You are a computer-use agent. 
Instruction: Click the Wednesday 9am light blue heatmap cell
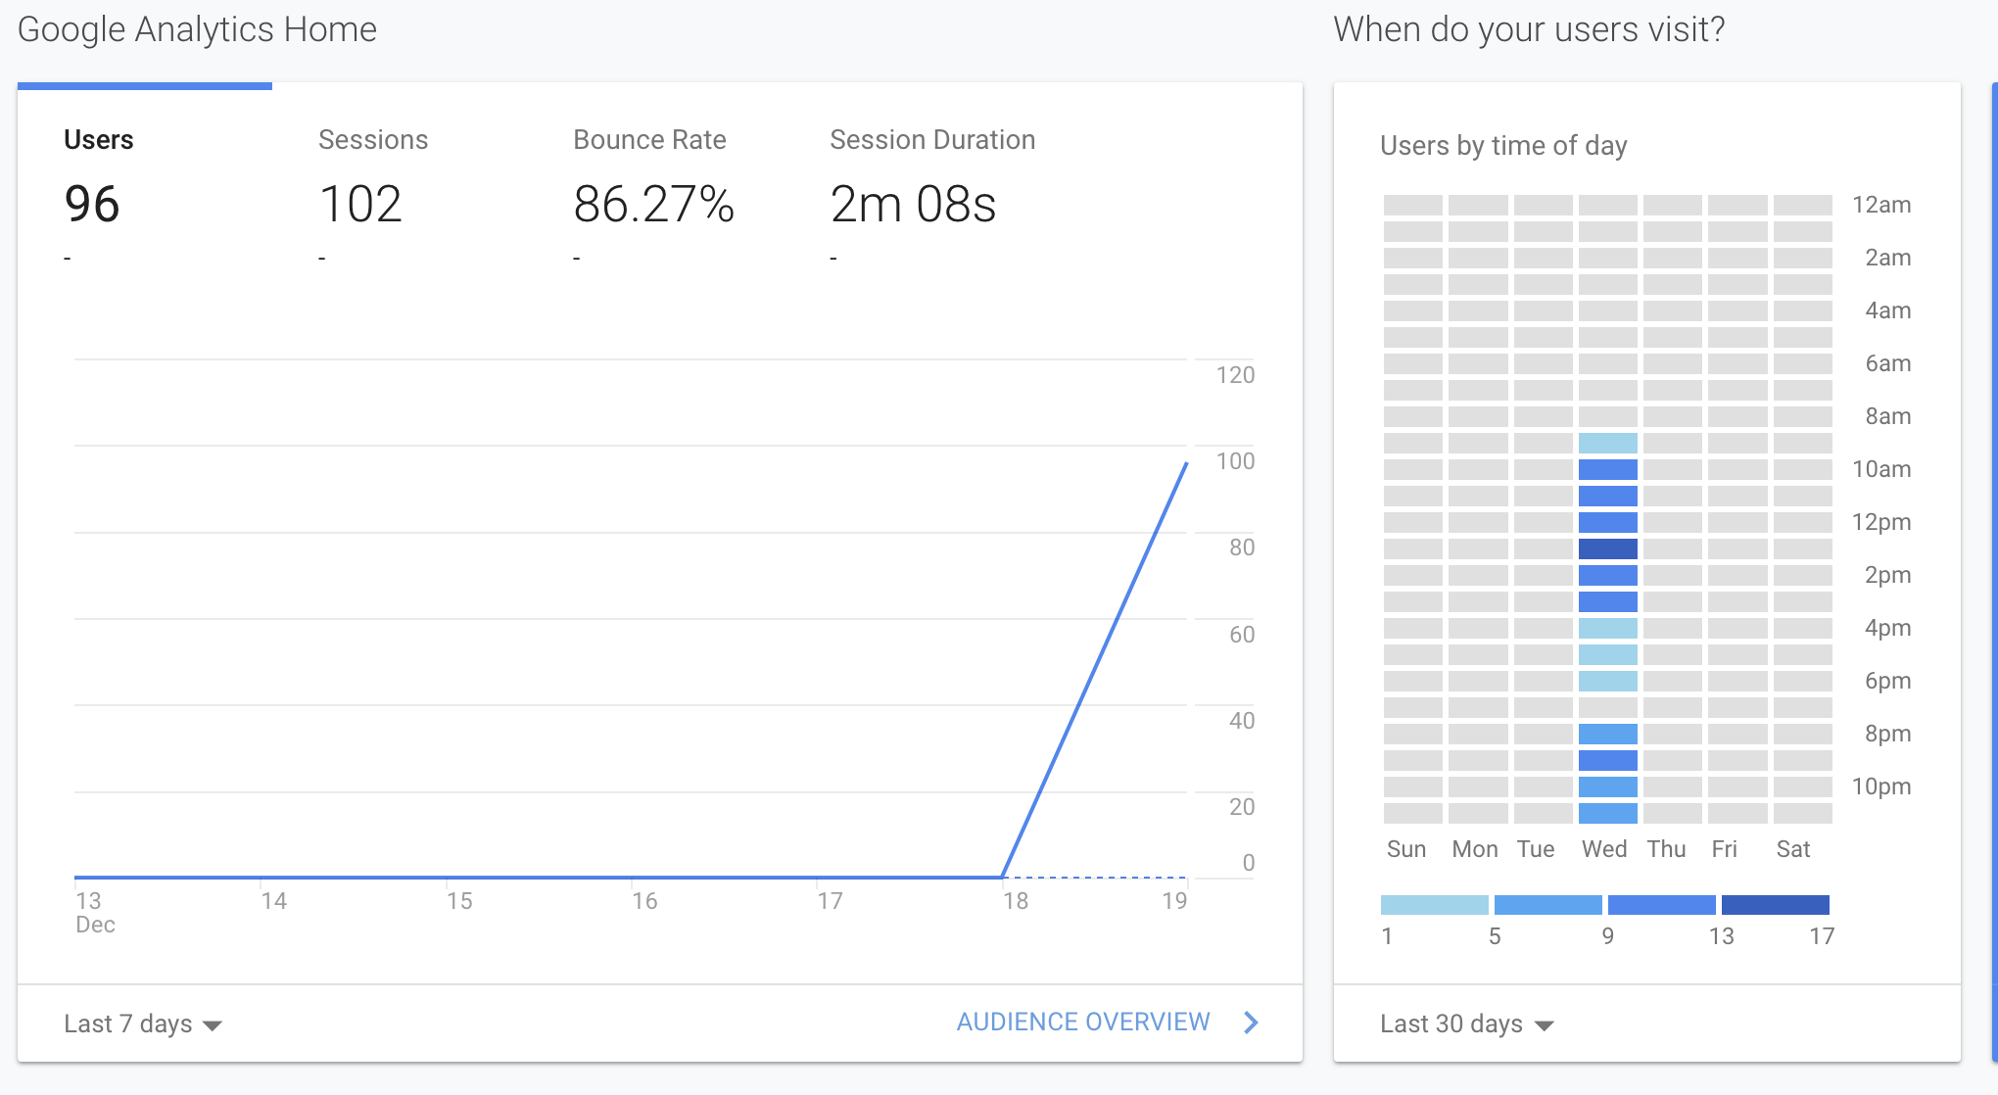pyautogui.click(x=1608, y=443)
